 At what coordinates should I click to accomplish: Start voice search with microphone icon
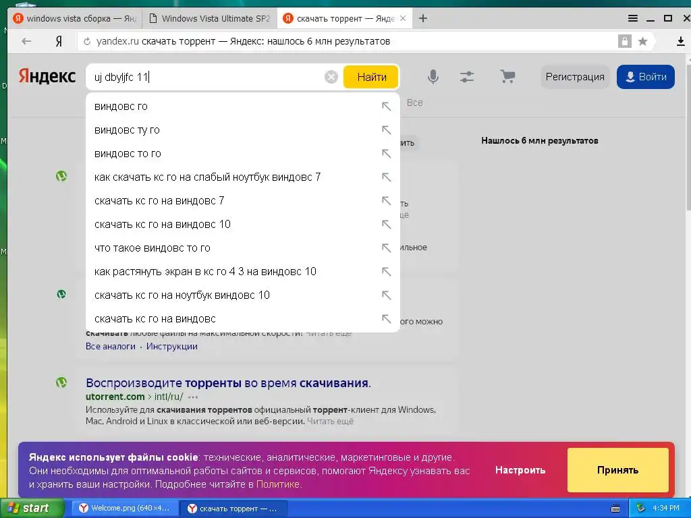click(x=433, y=77)
